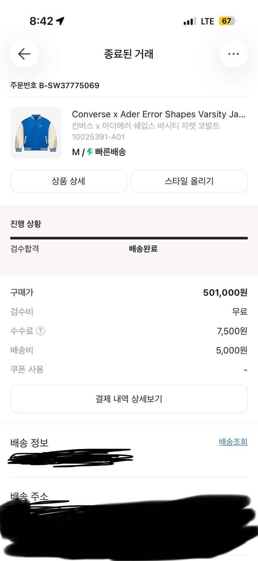The height and width of the screenshot is (561, 258).
Task: Tap the shipping progress bar
Action: coord(129,237)
